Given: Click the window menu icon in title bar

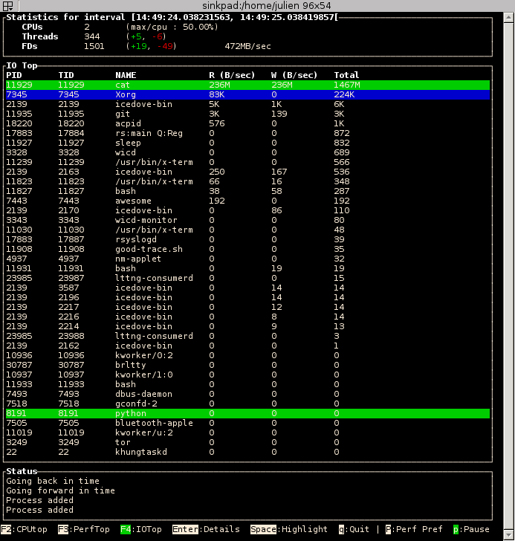Looking at the screenshot, I should tap(7, 6).
